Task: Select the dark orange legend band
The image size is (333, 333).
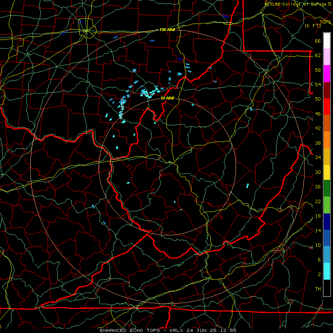Action: [x=327, y=123]
